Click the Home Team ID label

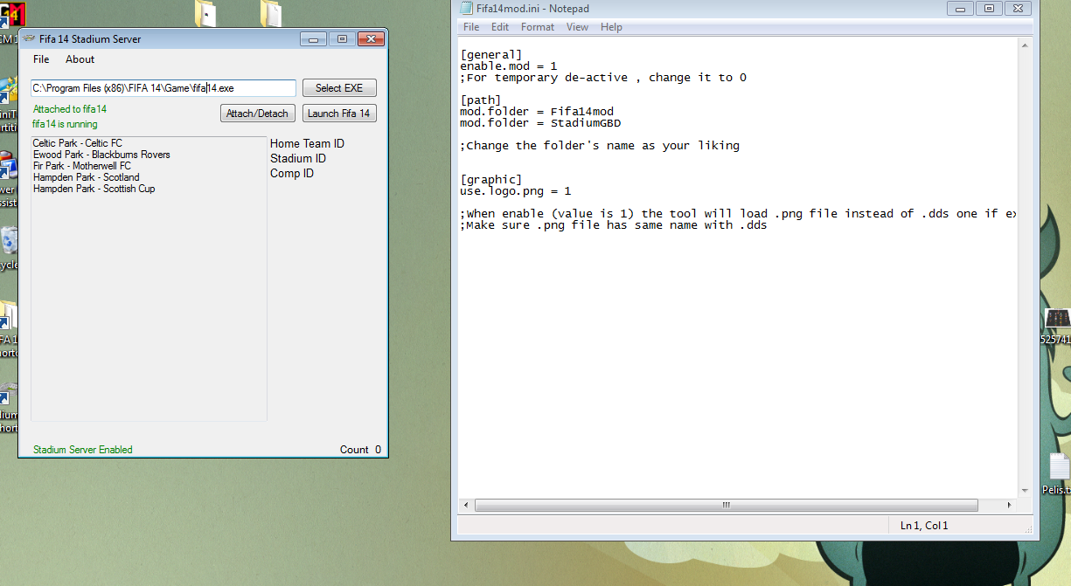(307, 143)
